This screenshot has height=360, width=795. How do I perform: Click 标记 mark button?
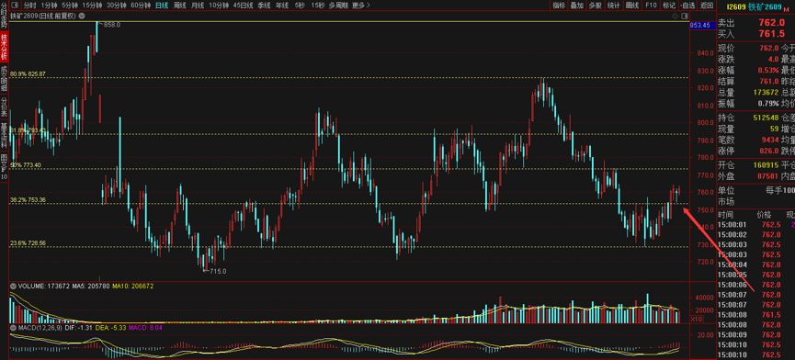point(669,6)
